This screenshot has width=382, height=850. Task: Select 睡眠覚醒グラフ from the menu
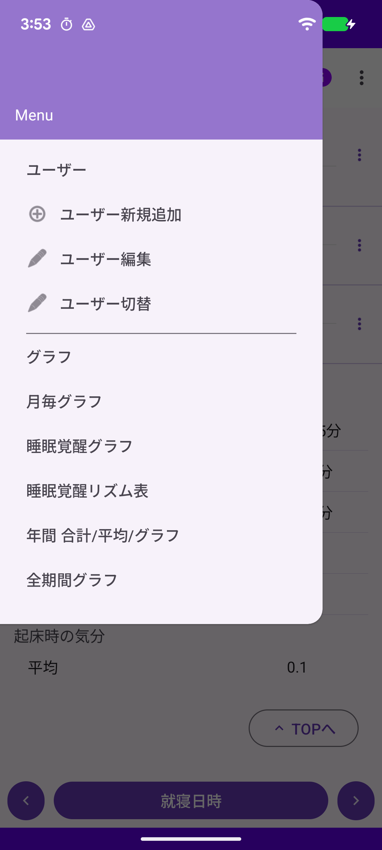(80, 446)
